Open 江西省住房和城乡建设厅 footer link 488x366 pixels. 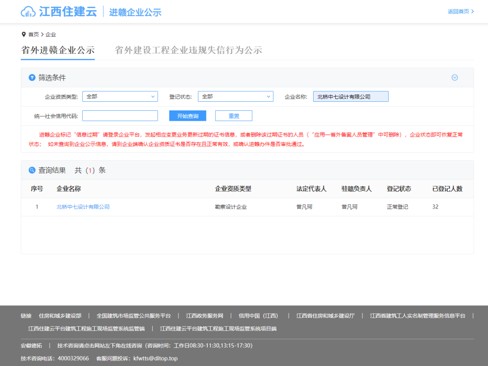pyautogui.click(x=325, y=316)
